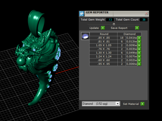Select the .85 X .85 size cell
The image size is (162, 121).
click(x=104, y=38)
